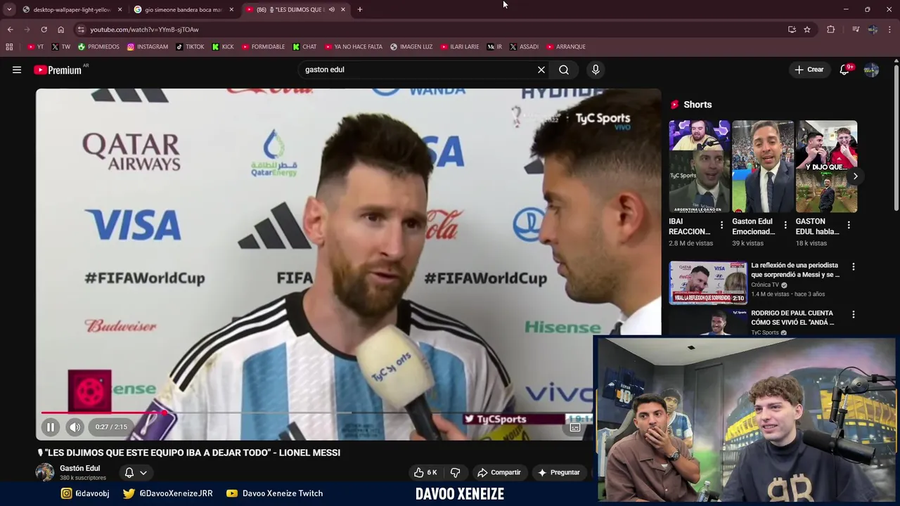Mute the playing tab via the speaker icon
Screen dimensions: 900x506
point(332,10)
